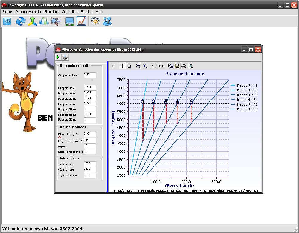
Task: Select the dotted rectangle selection tool
Action: click(x=155, y=66)
